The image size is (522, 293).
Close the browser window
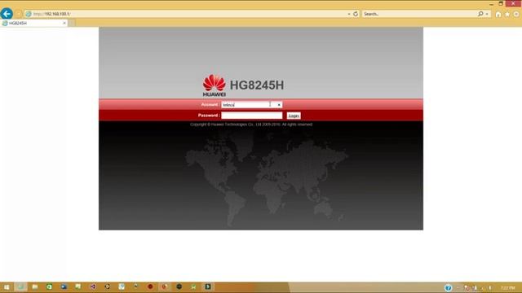coord(513,3)
